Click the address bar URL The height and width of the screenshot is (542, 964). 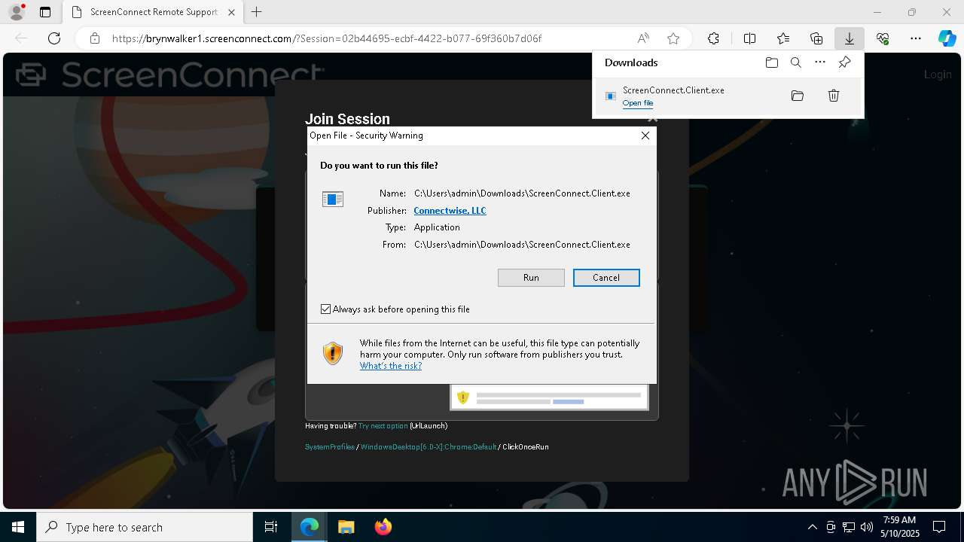pyautogui.click(x=326, y=38)
